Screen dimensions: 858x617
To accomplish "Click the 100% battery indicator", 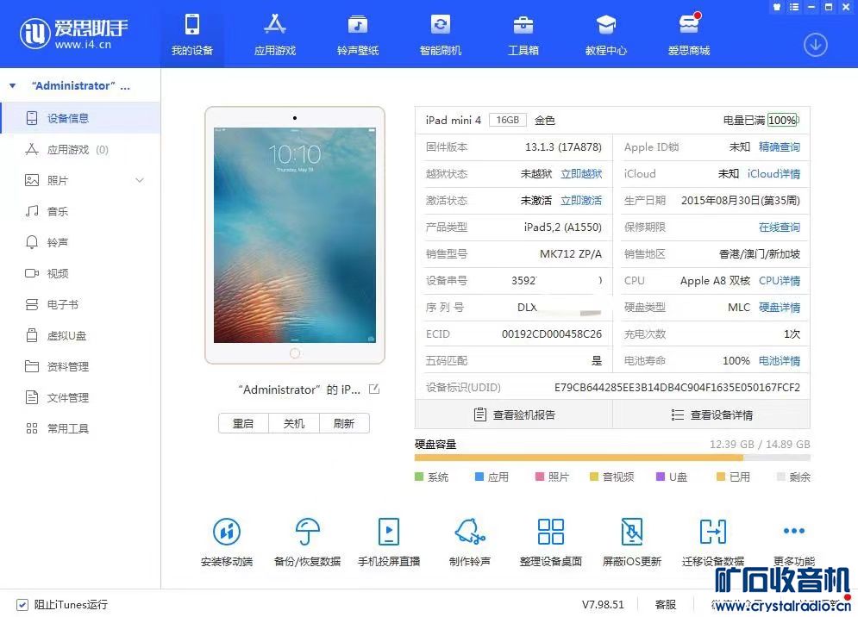I will click(x=782, y=120).
